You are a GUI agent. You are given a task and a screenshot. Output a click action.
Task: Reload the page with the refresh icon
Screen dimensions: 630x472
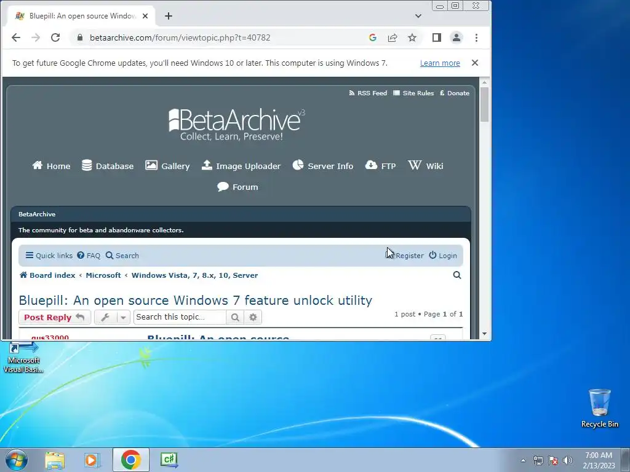55,37
